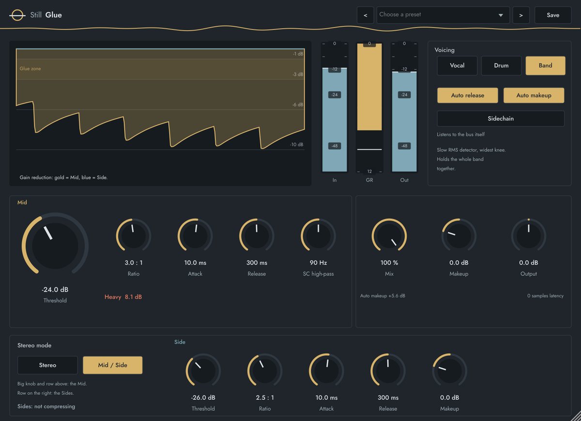Click the 100 % mix value
The height and width of the screenshot is (421, 581).
click(389, 263)
